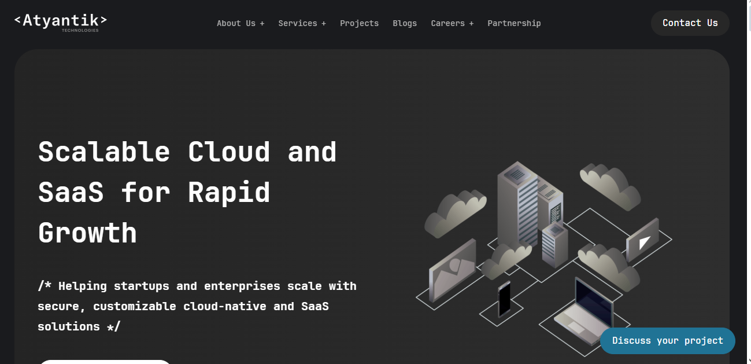Click the Scalable Cloud and SaaS headline
The width and height of the screenshot is (751, 364).
pos(187,192)
